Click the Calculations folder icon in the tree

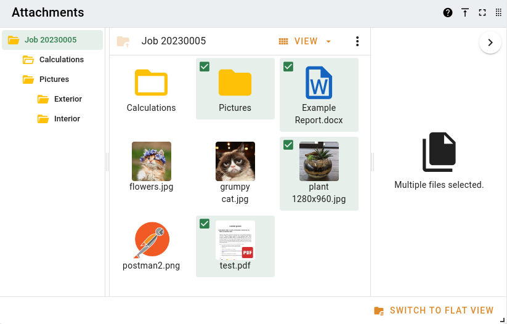tap(28, 60)
